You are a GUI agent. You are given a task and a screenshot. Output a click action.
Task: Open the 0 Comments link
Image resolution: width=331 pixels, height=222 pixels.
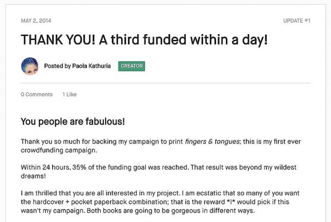coord(37,94)
